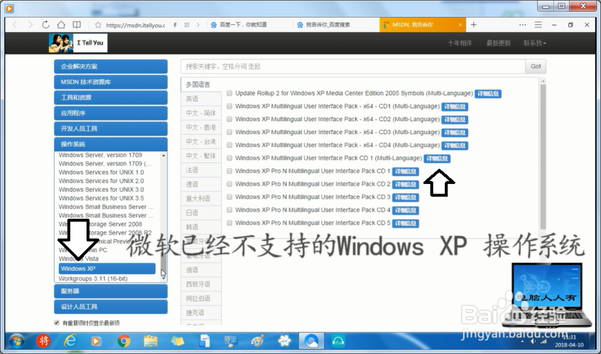This screenshot has height=354, width=601.
Task: Collapse the 操作系统 category
Action: (x=111, y=144)
